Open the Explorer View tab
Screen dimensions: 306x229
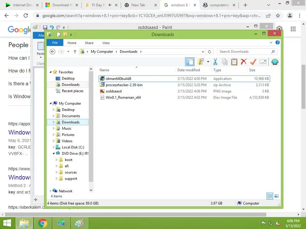pyautogui.click(x=106, y=43)
